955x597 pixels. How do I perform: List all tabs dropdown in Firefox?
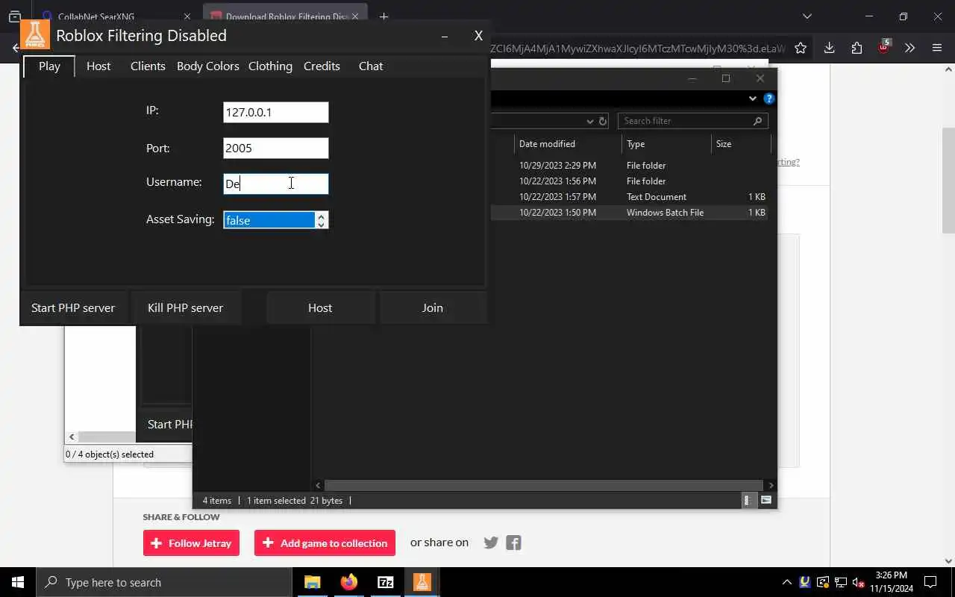(x=807, y=16)
